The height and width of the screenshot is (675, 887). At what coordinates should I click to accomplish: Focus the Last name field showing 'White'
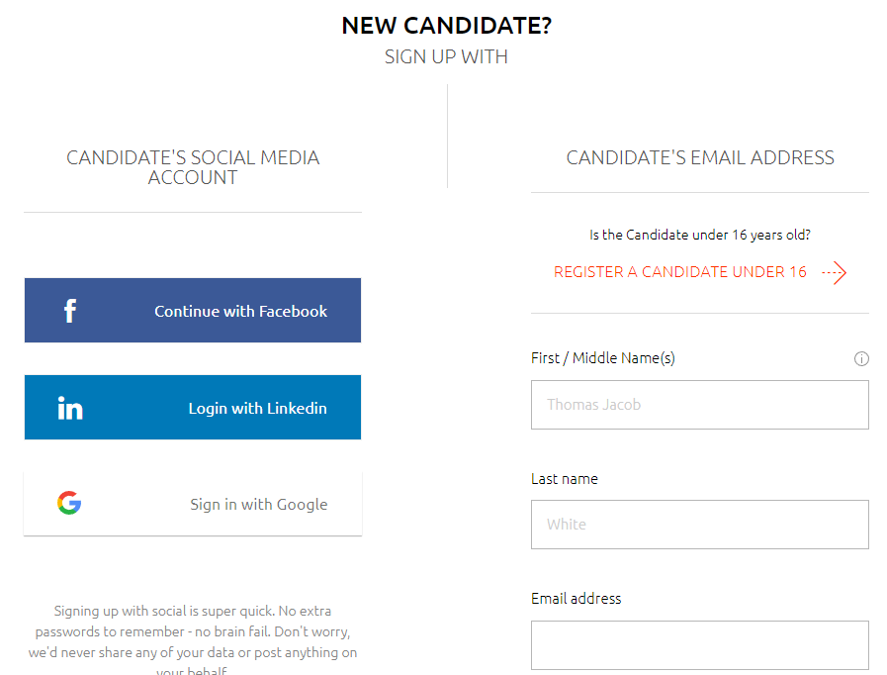coord(700,525)
